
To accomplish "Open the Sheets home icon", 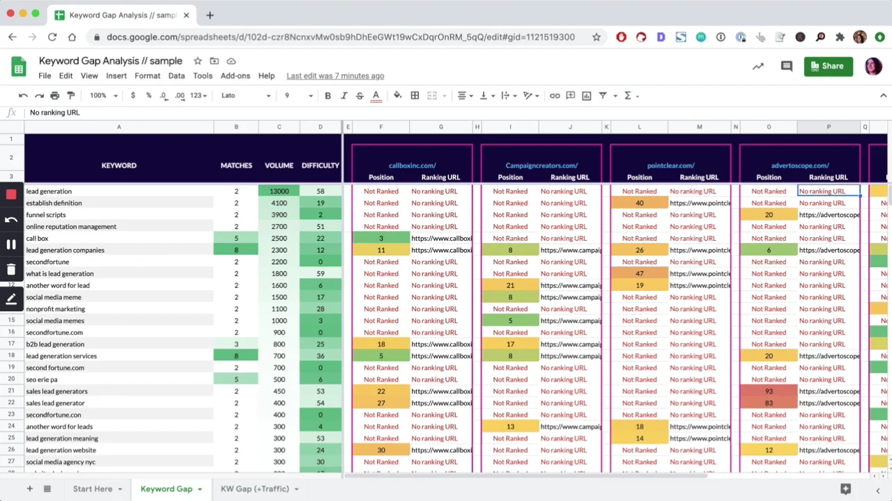I will (19, 67).
